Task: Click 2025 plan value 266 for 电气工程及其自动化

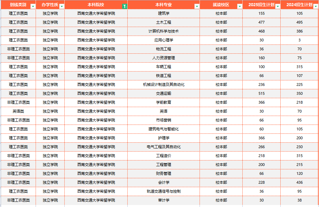Action: click(x=261, y=147)
